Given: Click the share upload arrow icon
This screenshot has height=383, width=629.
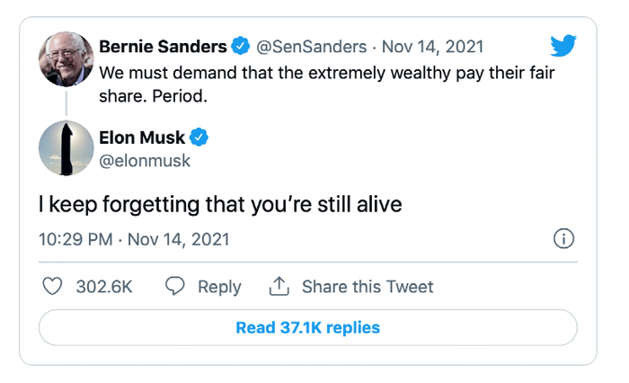Looking at the screenshot, I should pyautogui.click(x=279, y=286).
